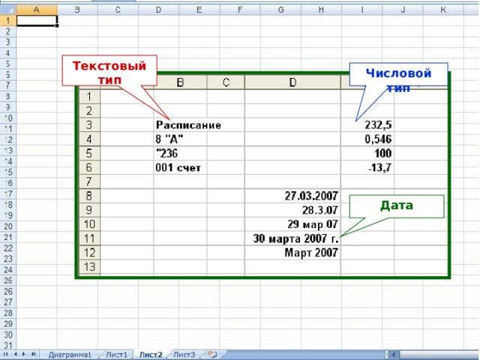Screen dimensions: 480x360
Task: Jump to last sheet navigation arrow
Action: click(33, 354)
